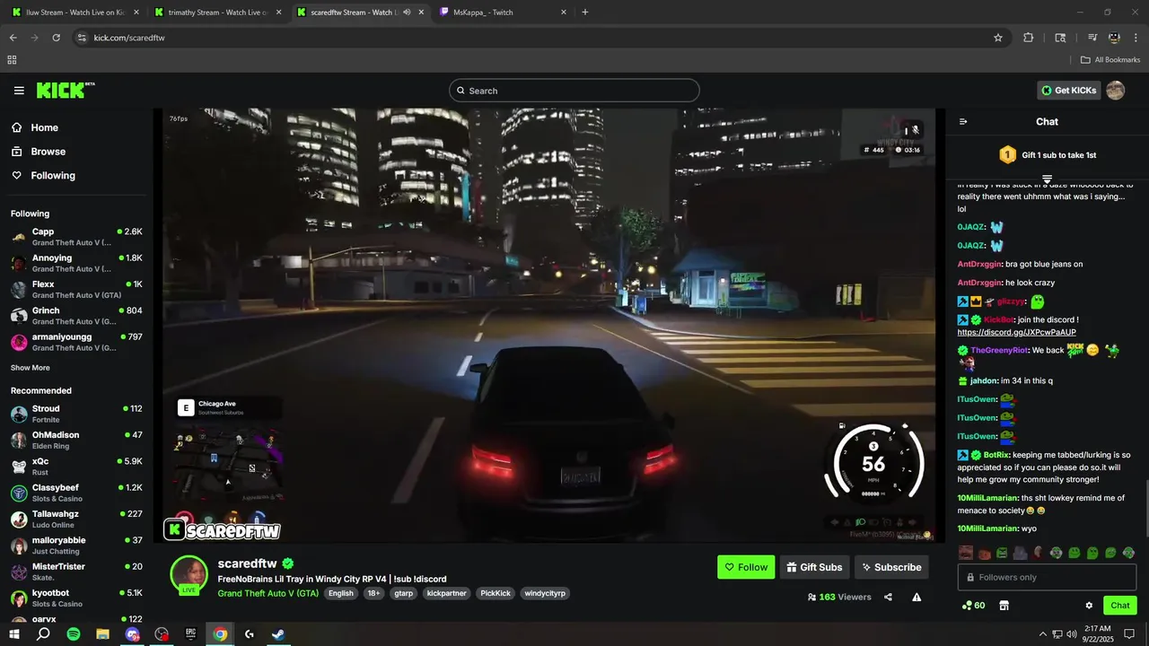Show hidden system tray icons
The image size is (1149, 646).
pos(1043,634)
